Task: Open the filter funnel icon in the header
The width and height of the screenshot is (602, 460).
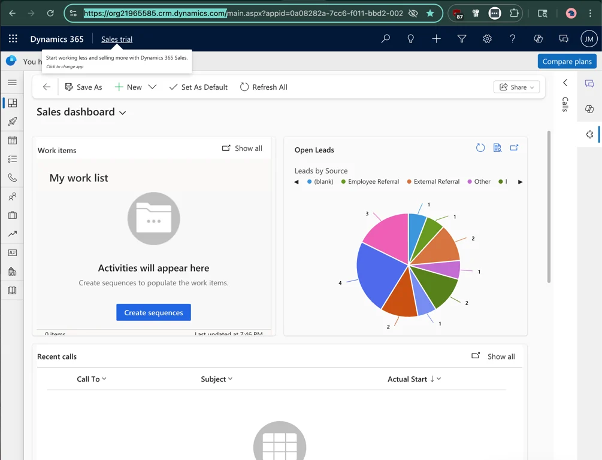Action: (x=462, y=38)
